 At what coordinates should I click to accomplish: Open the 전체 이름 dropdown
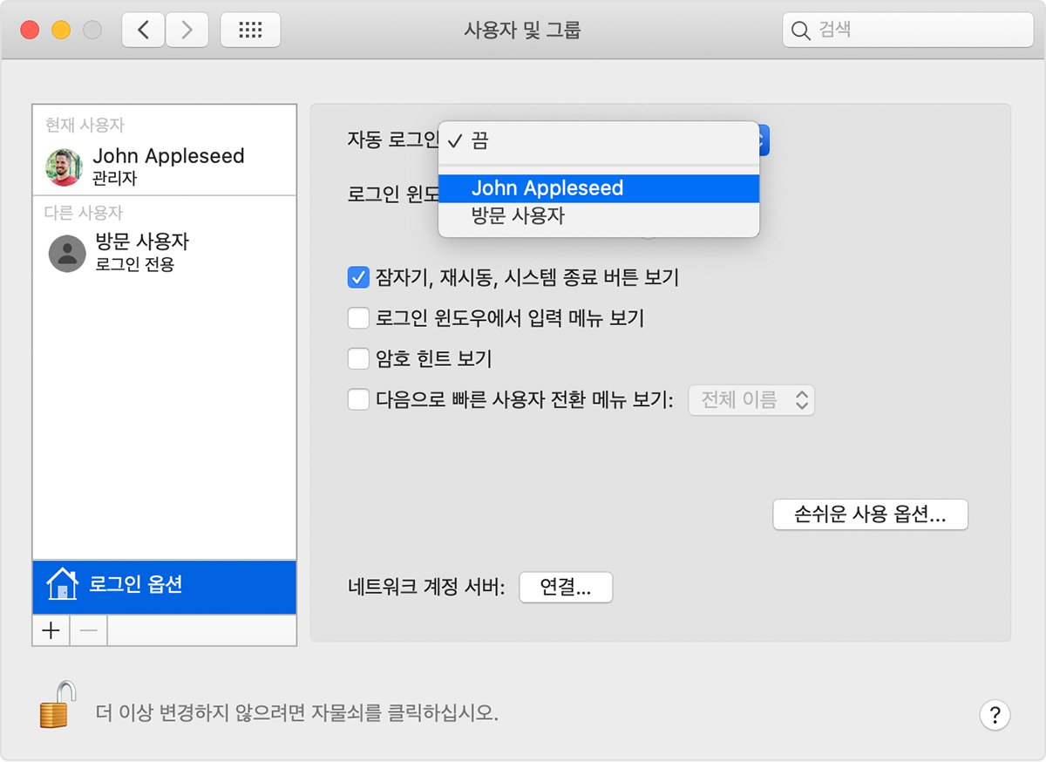tap(751, 400)
